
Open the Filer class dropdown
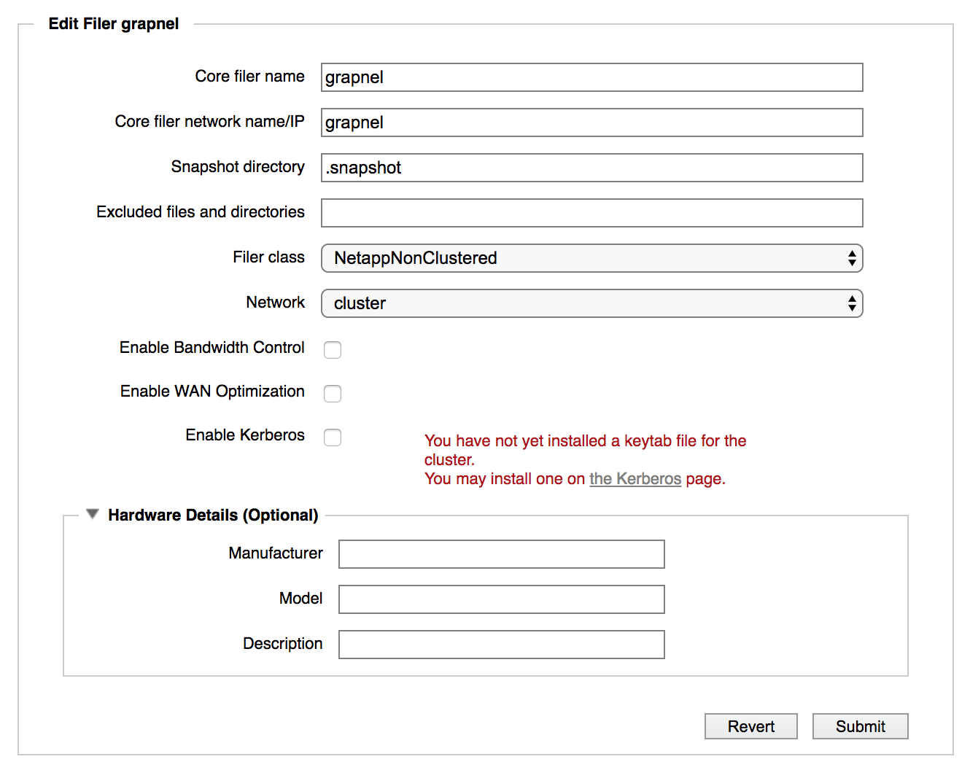tap(592, 258)
